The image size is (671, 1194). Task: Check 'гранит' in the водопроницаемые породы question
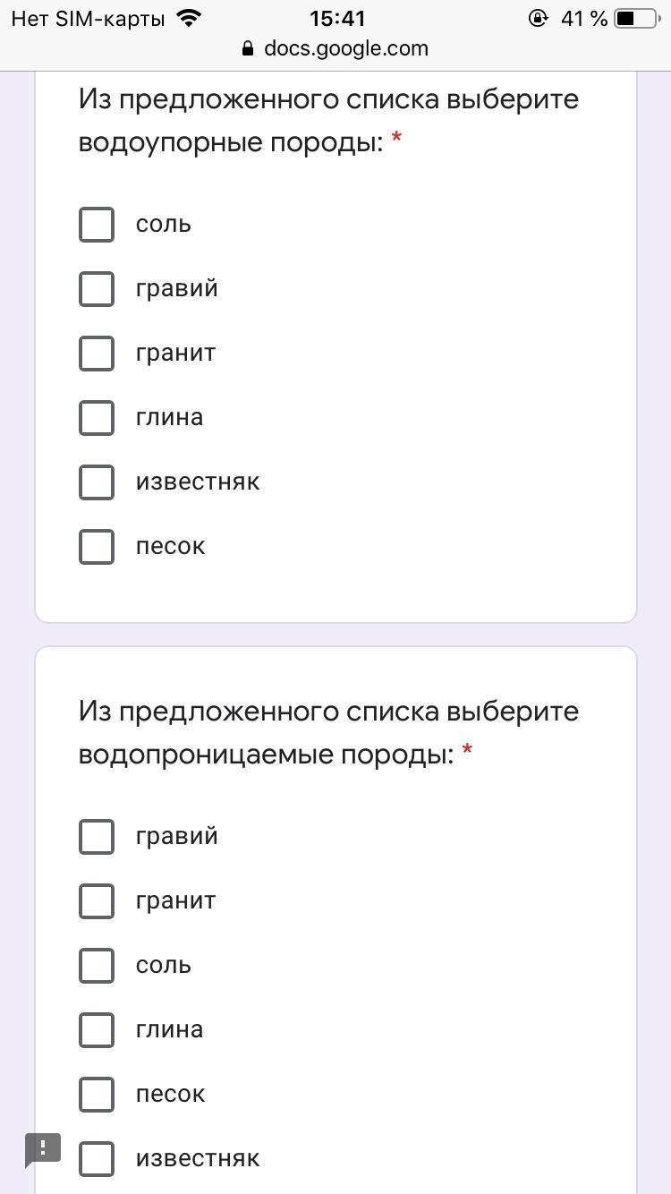pyautogui.click(x=97, y=901)
